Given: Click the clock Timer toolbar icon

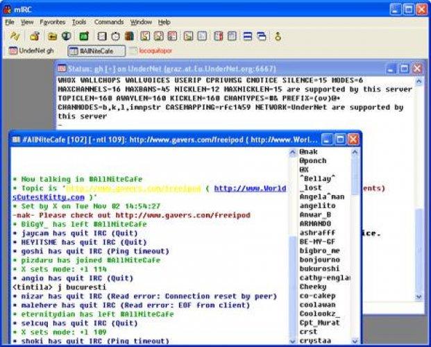Looking at the screenshot, I should tap(116, 35).
